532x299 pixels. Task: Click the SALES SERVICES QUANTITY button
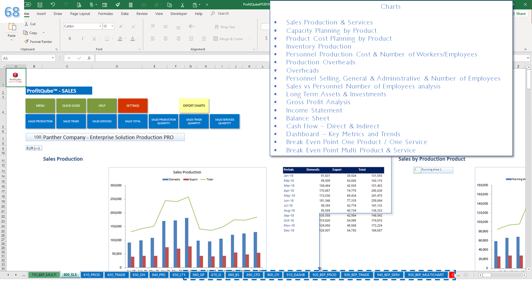(225, 121)
